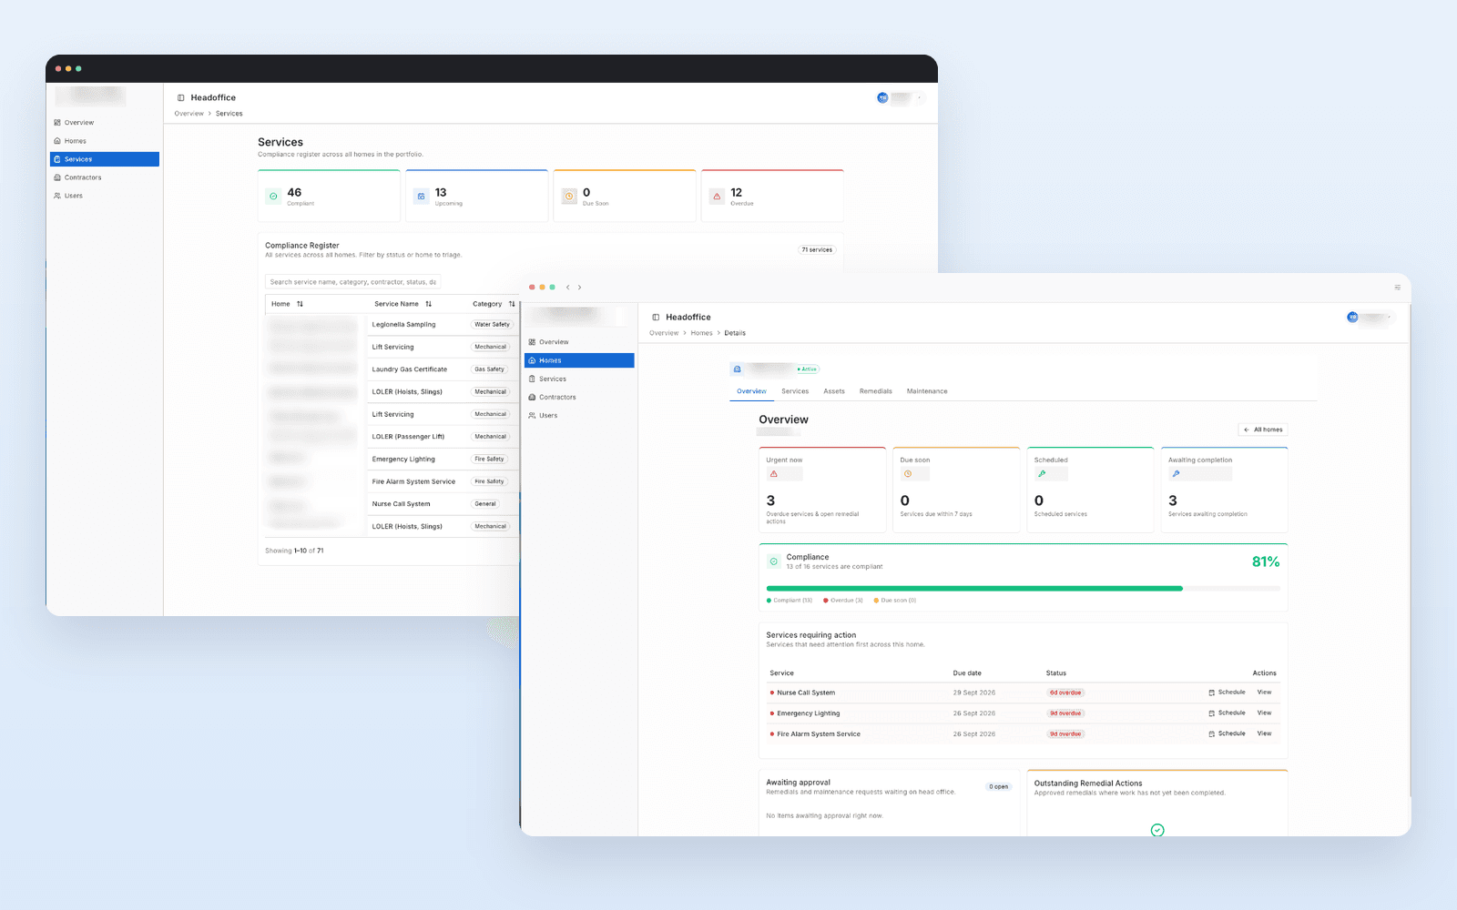1457x910 pixels.
Task: Click the Overdue (3) red legend dot
Action: pyautogui.click(x=825, y=601)
